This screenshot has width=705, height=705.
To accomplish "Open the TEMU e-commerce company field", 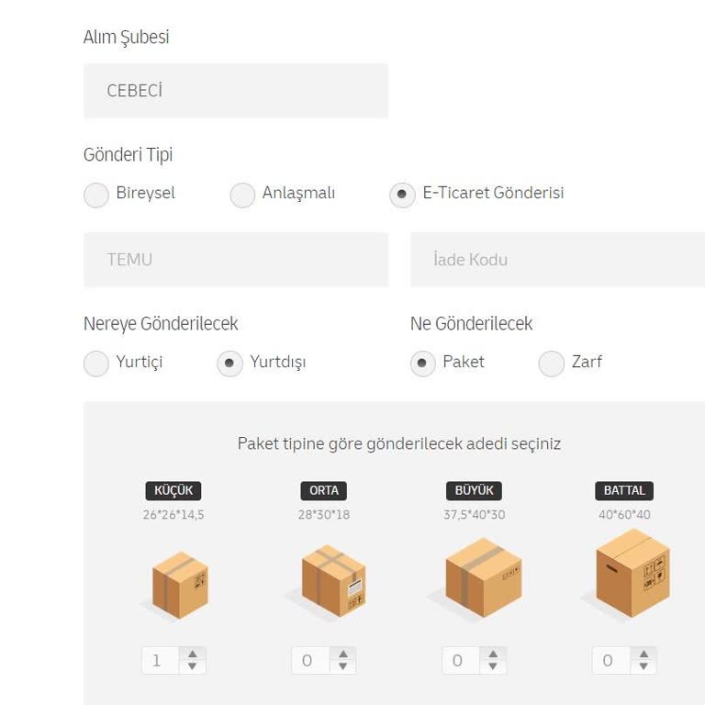I will pyautogui.click(x=236, y=260).
